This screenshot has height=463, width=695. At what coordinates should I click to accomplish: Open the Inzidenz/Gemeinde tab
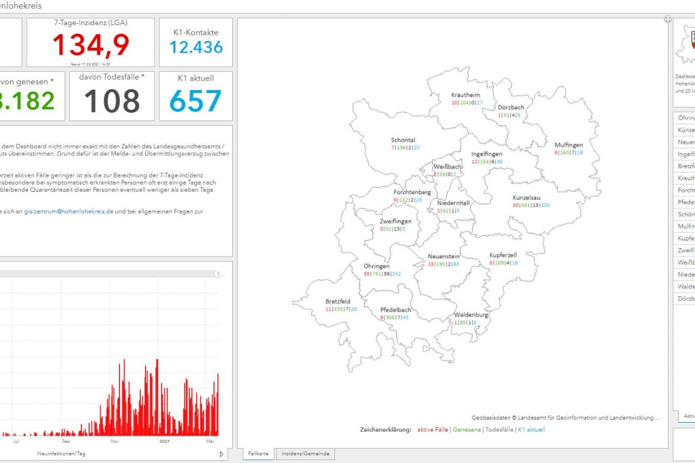coord(305,454)
